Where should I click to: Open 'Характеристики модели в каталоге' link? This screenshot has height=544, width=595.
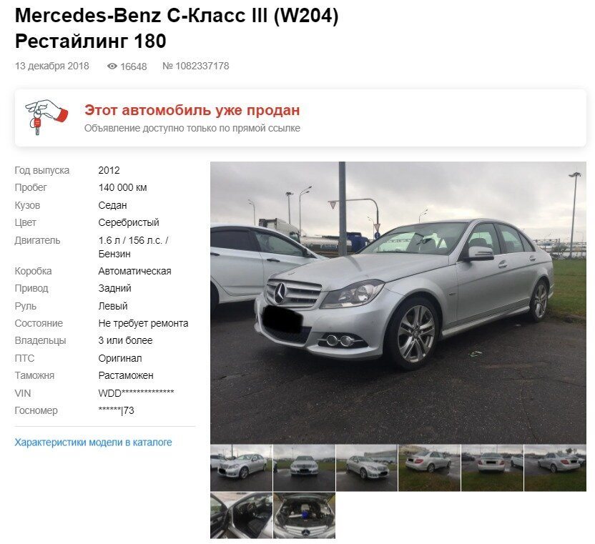click(93, 442)
